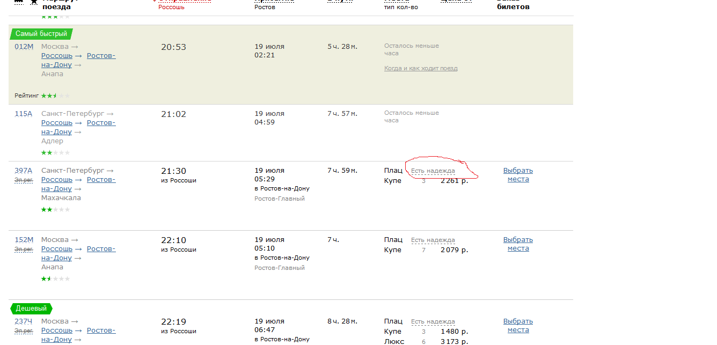This screenshot has height=345, width=717.
Task: Click the rating stars of train 012М
Action: [55, 96]
